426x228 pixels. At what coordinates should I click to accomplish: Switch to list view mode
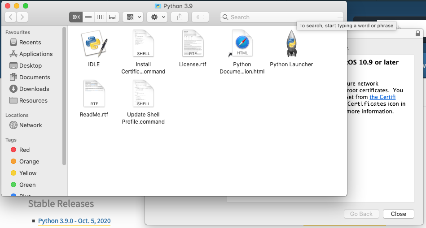pos(88,17)
